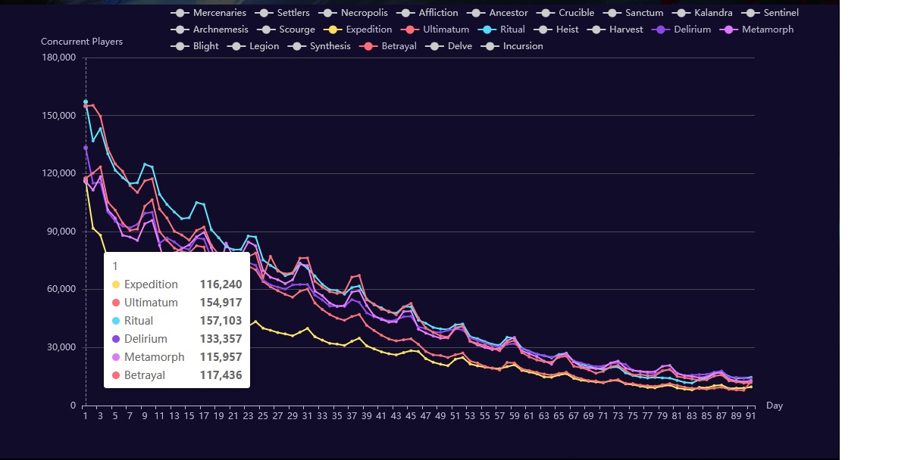This screenshot has height=460, width=917.
Task: Toggle the Mercenaries legend series
Action: [x=208, y=13]
